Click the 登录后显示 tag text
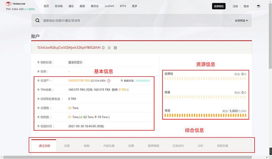Image resolution: width=272 pixels, height=159 pixels. click(75, 62)
